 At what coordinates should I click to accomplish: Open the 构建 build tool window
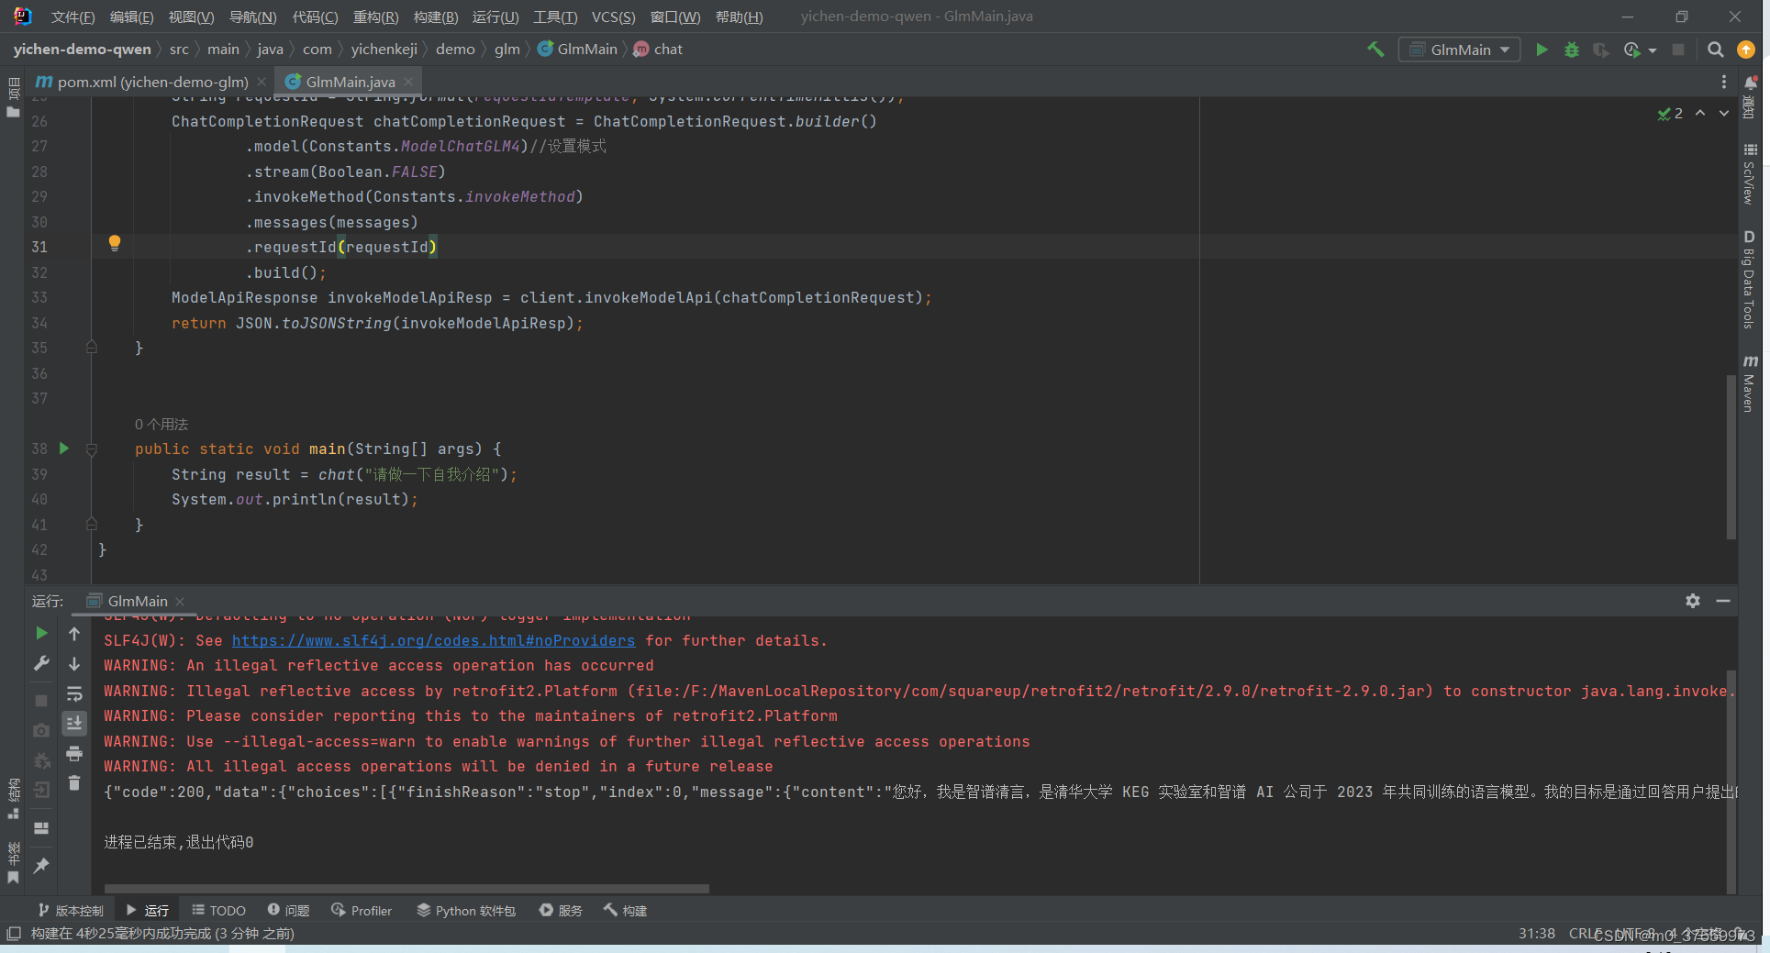(x=626, y=910)
